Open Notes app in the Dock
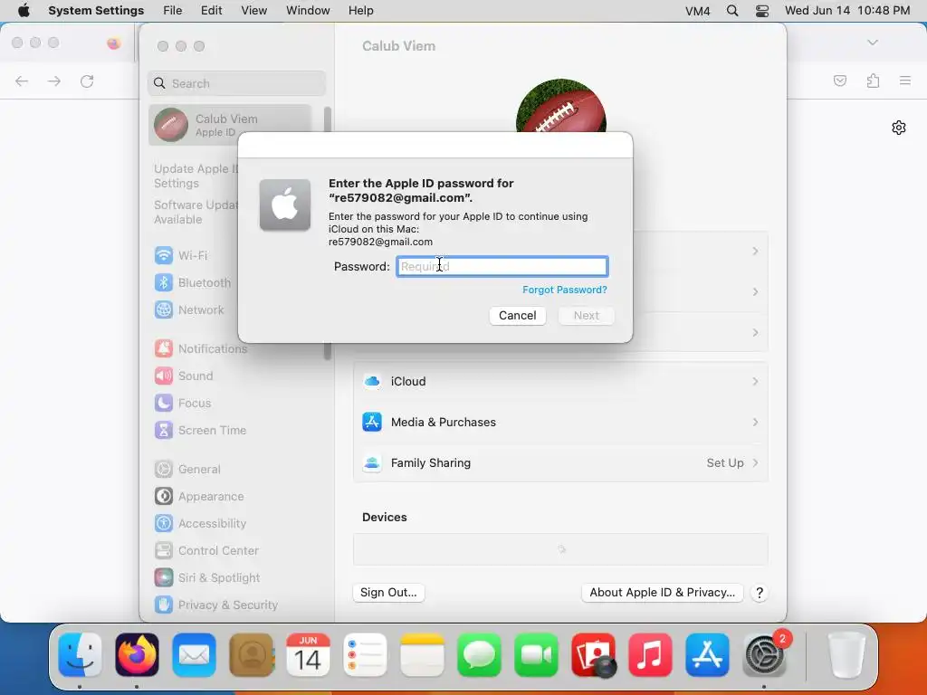Image resolution: width=927 pixels, height=695 pixels. (422, 655)
